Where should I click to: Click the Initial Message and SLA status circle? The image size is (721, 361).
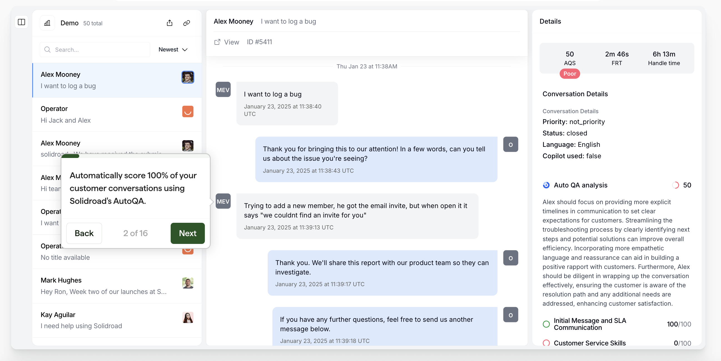[x=546, y=324]
